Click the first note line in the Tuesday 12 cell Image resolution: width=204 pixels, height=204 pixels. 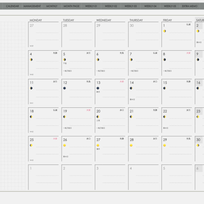80,90
